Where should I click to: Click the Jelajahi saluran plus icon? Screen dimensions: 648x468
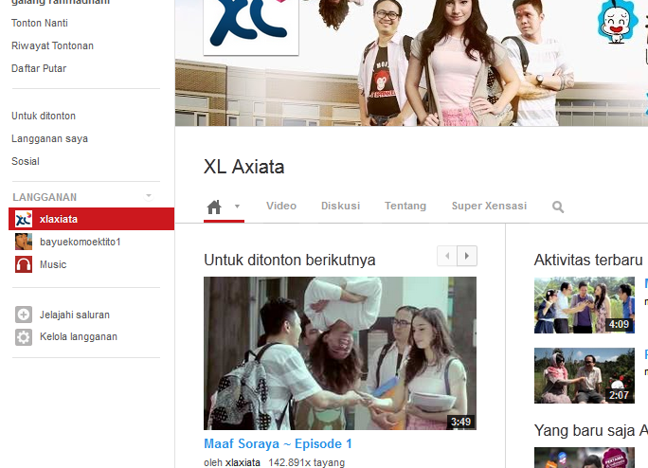(24, 315)
